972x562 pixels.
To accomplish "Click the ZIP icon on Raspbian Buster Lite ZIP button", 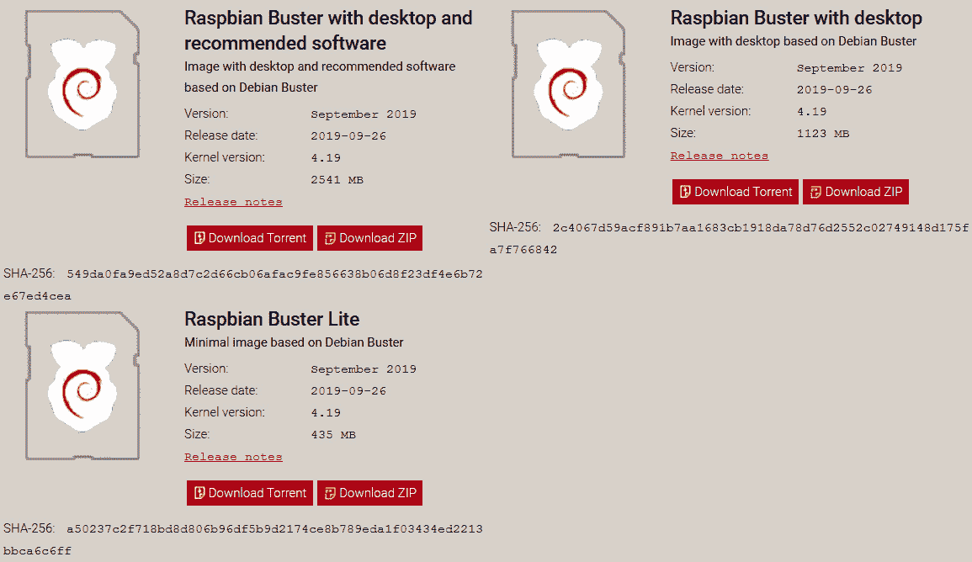I will click(x=332, y=493).
